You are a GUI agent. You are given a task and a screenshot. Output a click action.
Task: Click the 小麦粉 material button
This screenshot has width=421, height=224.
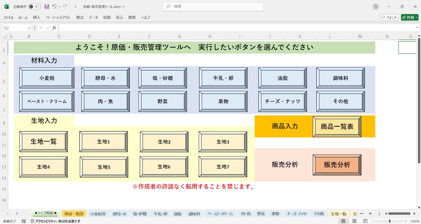click(47, 78)
